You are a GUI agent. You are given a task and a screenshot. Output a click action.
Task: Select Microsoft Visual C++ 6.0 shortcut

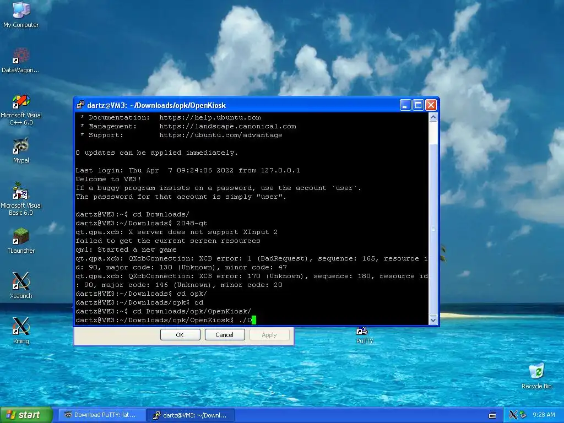tap(21, 110)
